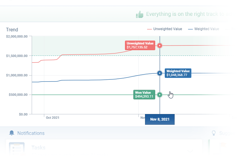
Task: Click the Unweighted Value $1,757,135.52 tooltip
Action: click(x=140, y=45)
